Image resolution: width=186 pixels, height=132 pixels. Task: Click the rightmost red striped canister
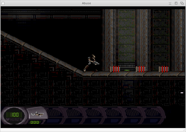(164, 69)
